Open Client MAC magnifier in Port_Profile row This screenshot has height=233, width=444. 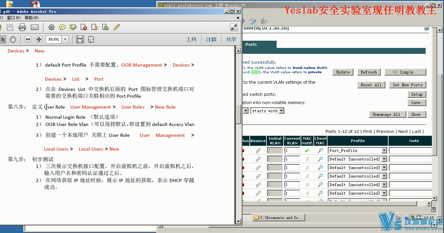click(x=320, y=151)
